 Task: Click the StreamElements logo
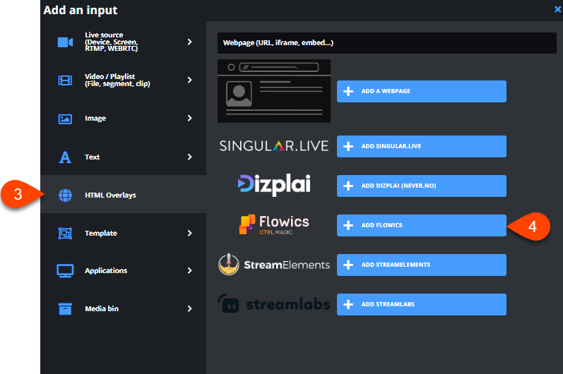tap(274, 265)
